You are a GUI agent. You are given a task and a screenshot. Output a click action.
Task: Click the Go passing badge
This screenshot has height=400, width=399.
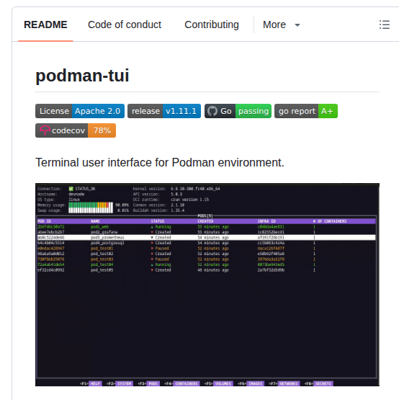click(x=238, y=111)
